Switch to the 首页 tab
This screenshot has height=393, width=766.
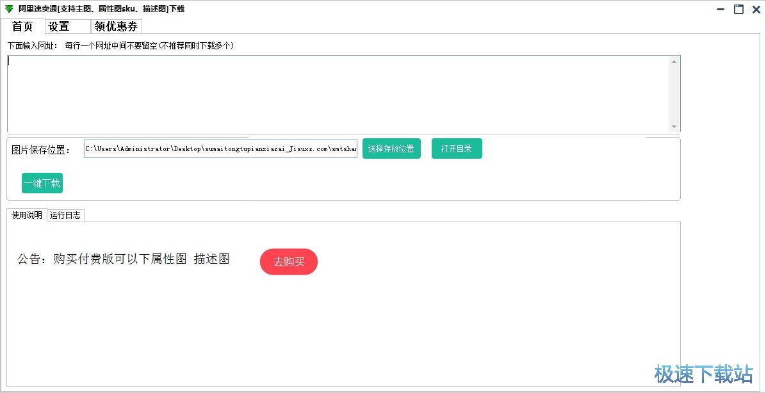point(22,26)
